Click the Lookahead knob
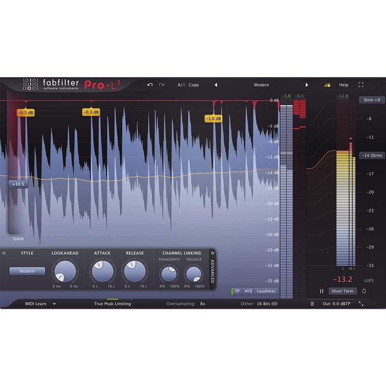 pyautogui.click(x=65, y=271)
